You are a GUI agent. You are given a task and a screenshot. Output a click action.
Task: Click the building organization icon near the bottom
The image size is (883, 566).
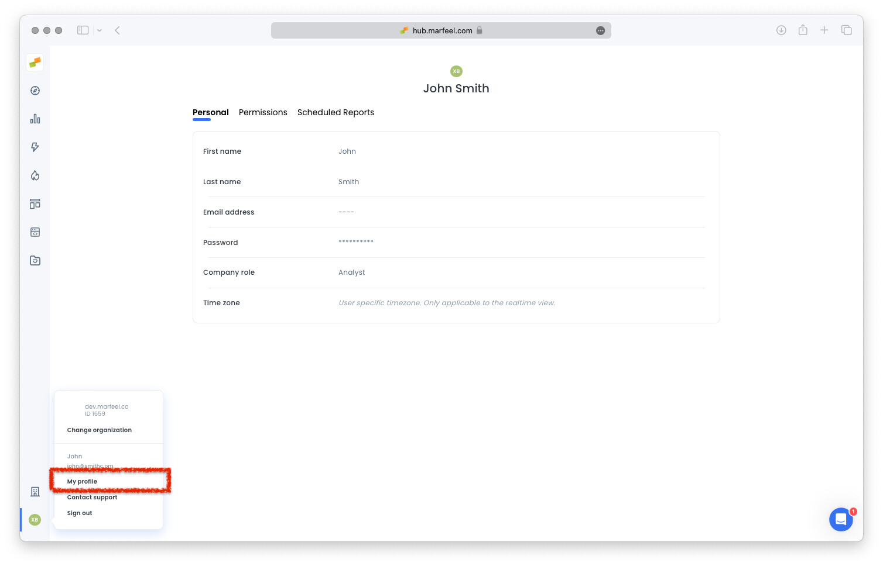pyautogui.click(x=35, y=492)
